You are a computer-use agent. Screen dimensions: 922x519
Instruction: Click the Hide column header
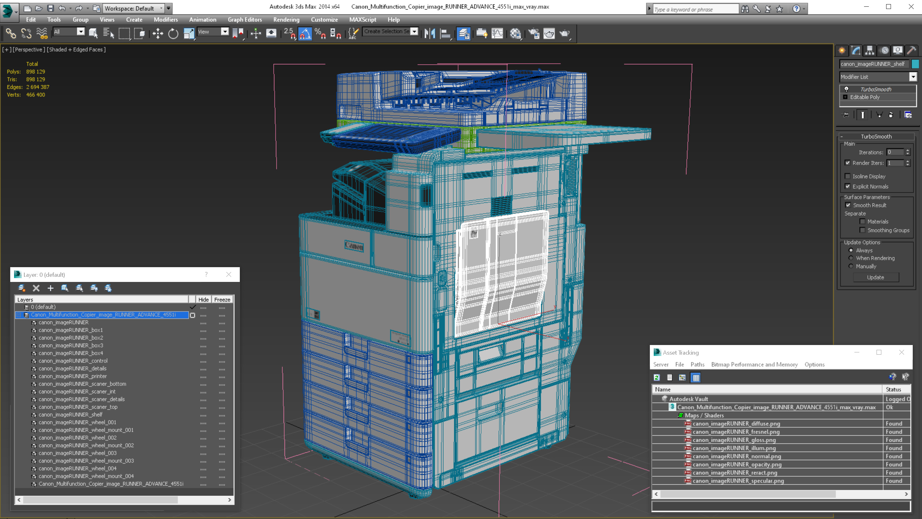pyautogui.click(x=203, y=300)
